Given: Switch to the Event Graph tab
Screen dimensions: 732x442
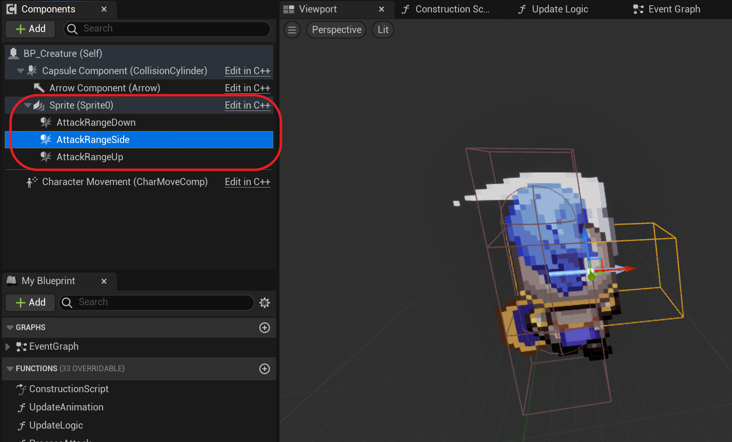Looking at the screenshot, I should click(x=667, y=9).
